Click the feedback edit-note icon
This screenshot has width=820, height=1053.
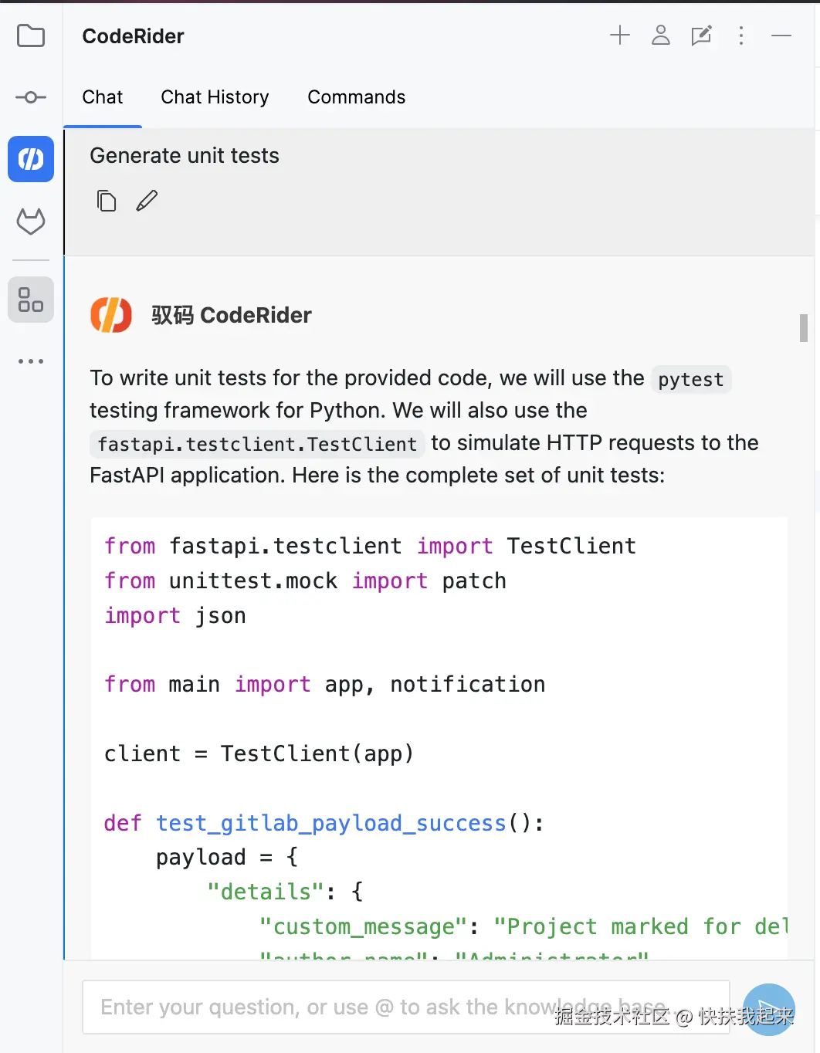click(x=701, y=36)
